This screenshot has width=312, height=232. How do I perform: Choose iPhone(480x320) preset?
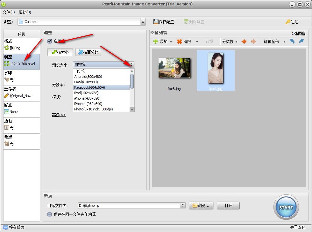102,98
